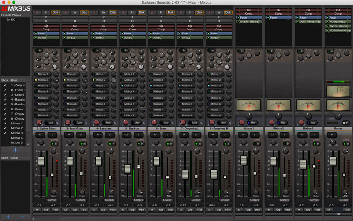Image resolution: width=353 pixels, height=221 pixels.
Task: Click the Limit knob on Master strip
Action: tap(338, 116)
